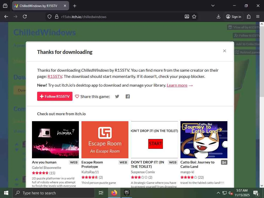Open a new browser tab
The width and height of the screenshot is (264, 198).
tap(75, 6)
